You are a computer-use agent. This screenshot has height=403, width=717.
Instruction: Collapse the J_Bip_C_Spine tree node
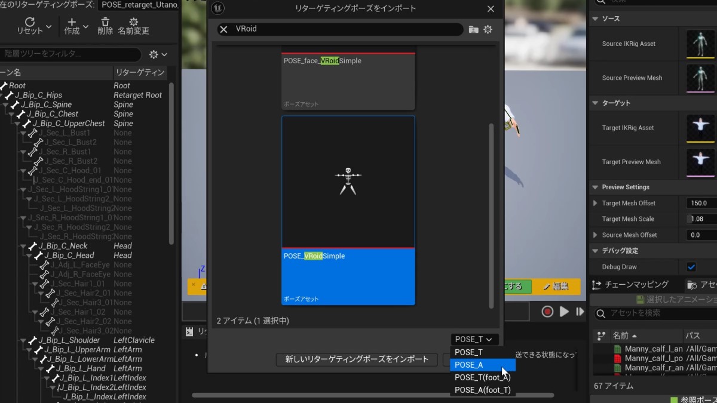[x=5, y=104]
